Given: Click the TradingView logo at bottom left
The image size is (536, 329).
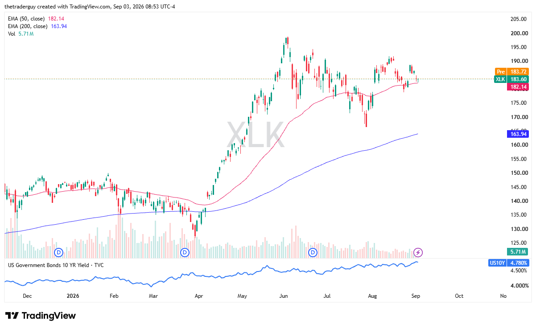Looking at the screenshot, I should (x=41, y=316).
